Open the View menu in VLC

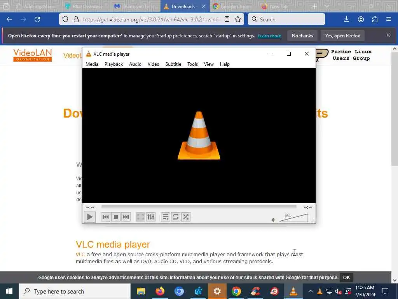pos(209,64)
